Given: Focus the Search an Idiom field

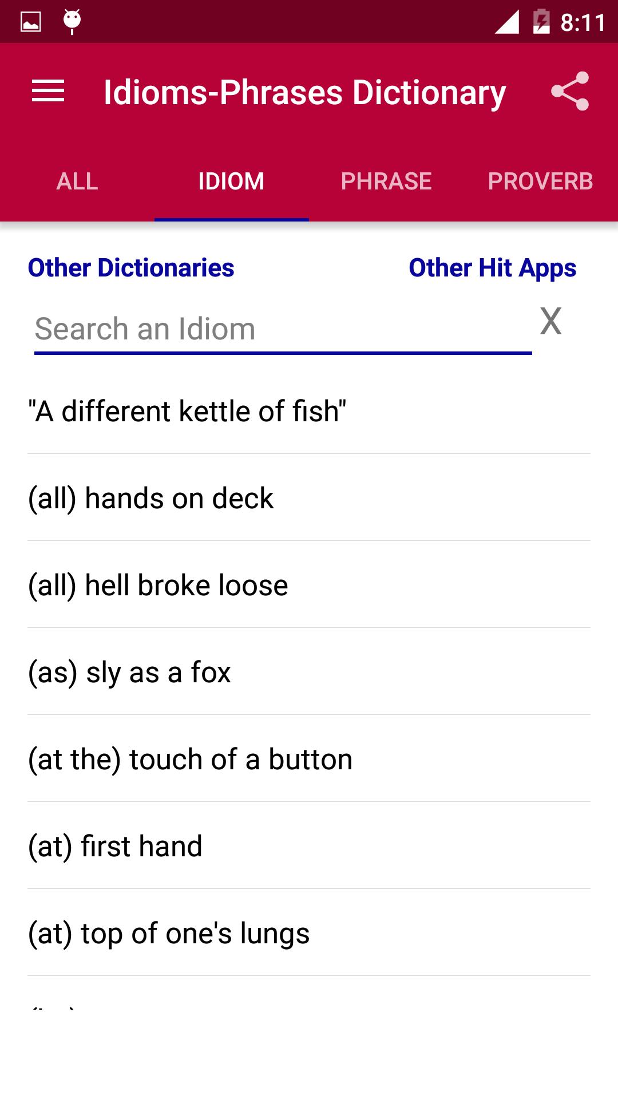Looking at the screenshot, I should coord(283,330).
